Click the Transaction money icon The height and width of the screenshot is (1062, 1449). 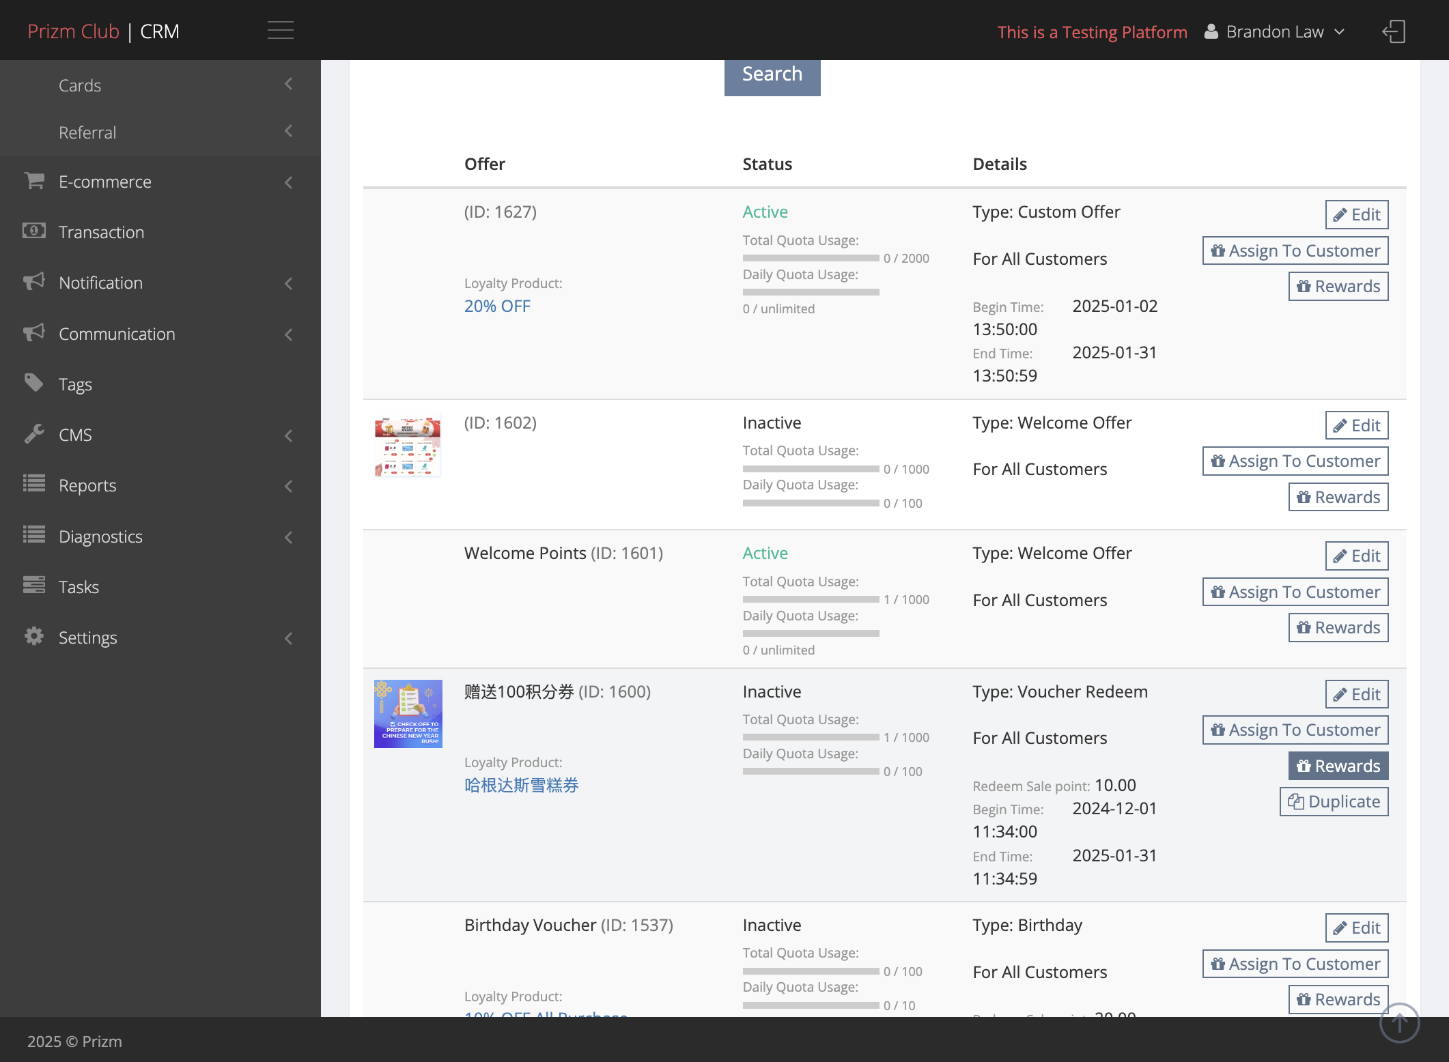click(x=34, y=231)
